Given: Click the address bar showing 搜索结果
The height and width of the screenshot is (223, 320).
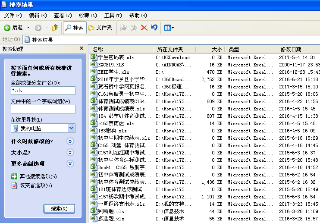Looking at the screenshot, I should (172, 40).
